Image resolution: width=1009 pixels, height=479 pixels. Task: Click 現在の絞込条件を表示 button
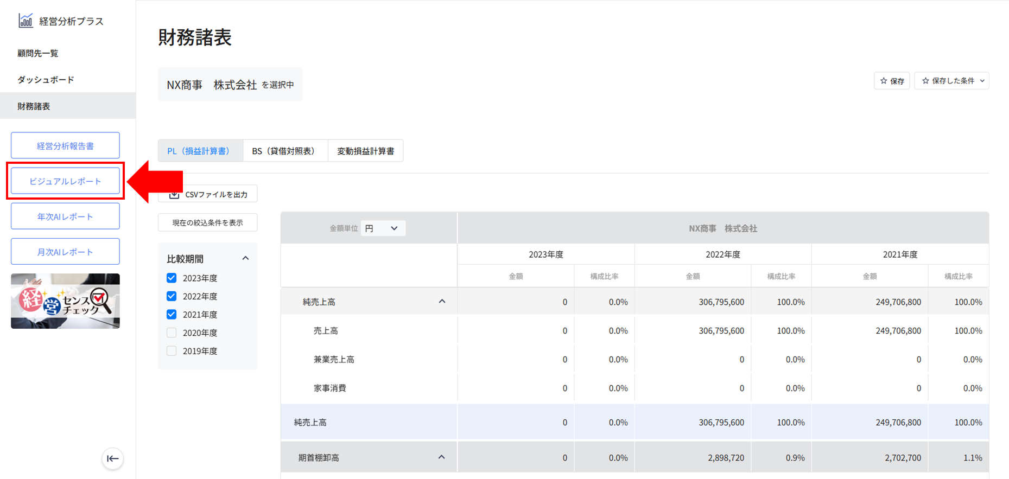207,222
